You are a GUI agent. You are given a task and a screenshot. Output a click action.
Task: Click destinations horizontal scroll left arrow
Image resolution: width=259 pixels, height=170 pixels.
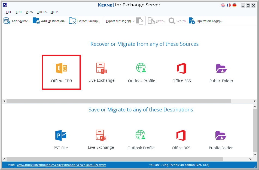4,159
